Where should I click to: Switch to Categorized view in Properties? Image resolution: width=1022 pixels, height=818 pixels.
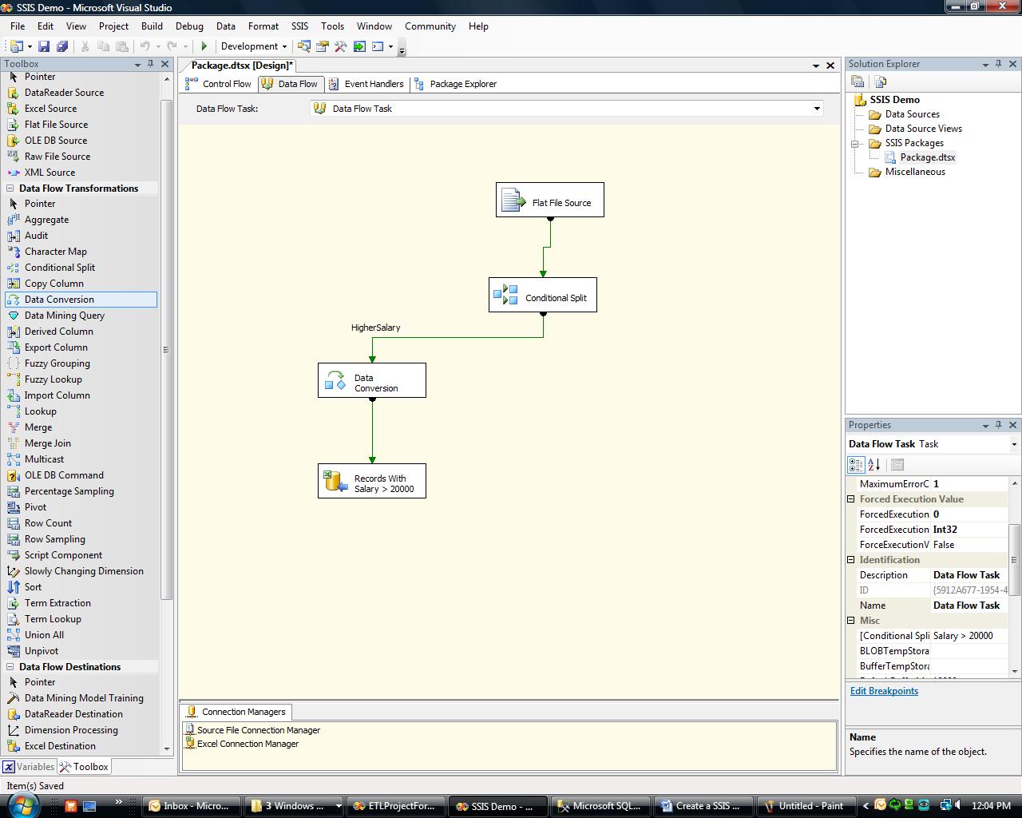coord(856,464)
